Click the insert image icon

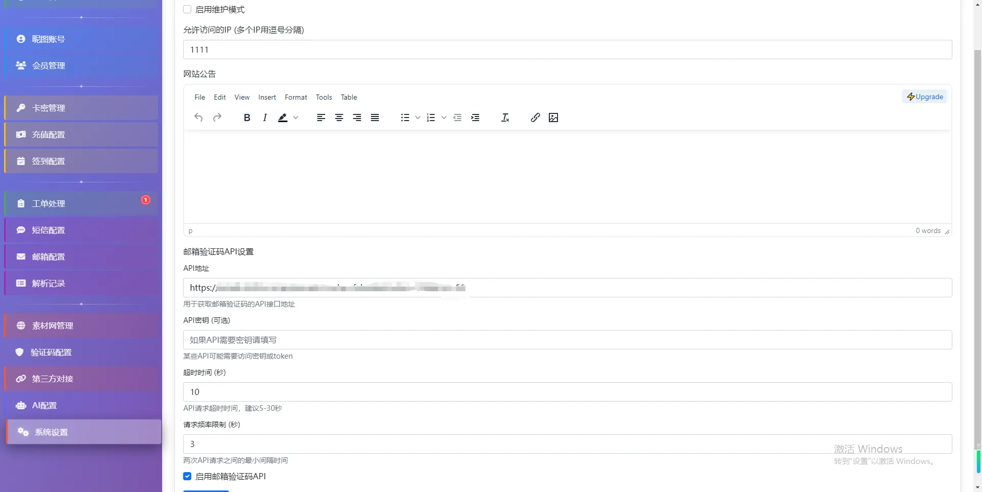point(553,118)
